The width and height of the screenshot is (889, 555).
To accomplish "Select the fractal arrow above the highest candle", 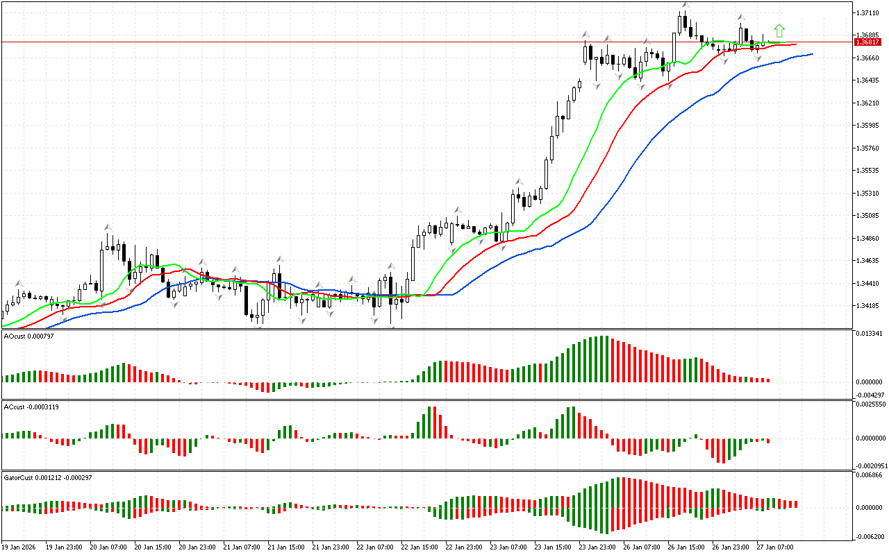I will (686, 5).
